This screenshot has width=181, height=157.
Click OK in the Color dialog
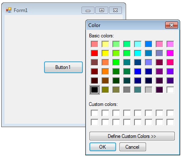(103, 147)
